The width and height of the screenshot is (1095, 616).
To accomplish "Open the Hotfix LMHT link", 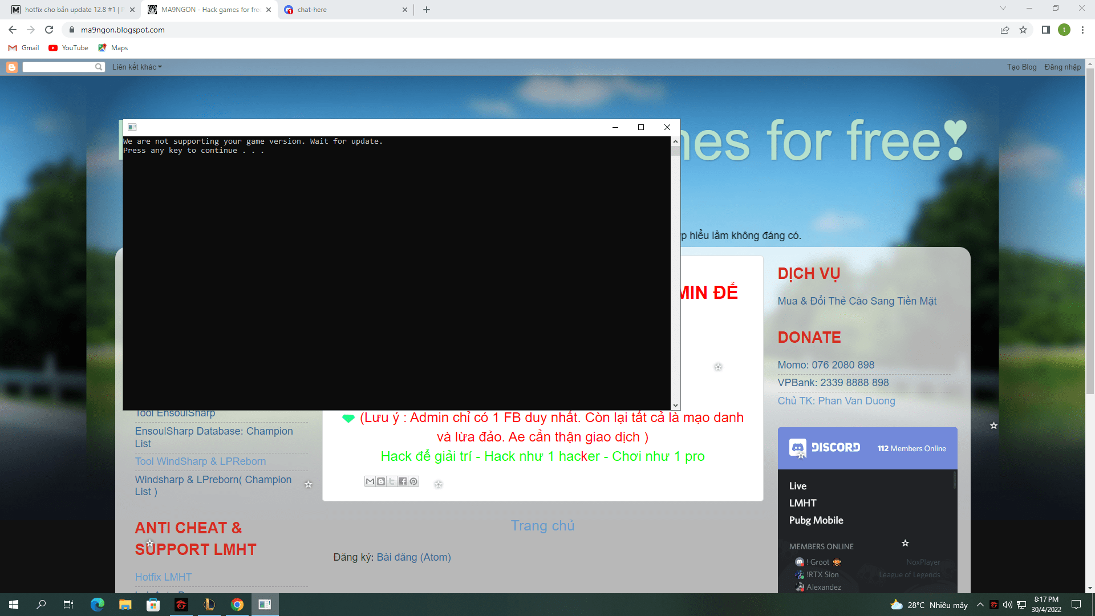I will (163, 577).
